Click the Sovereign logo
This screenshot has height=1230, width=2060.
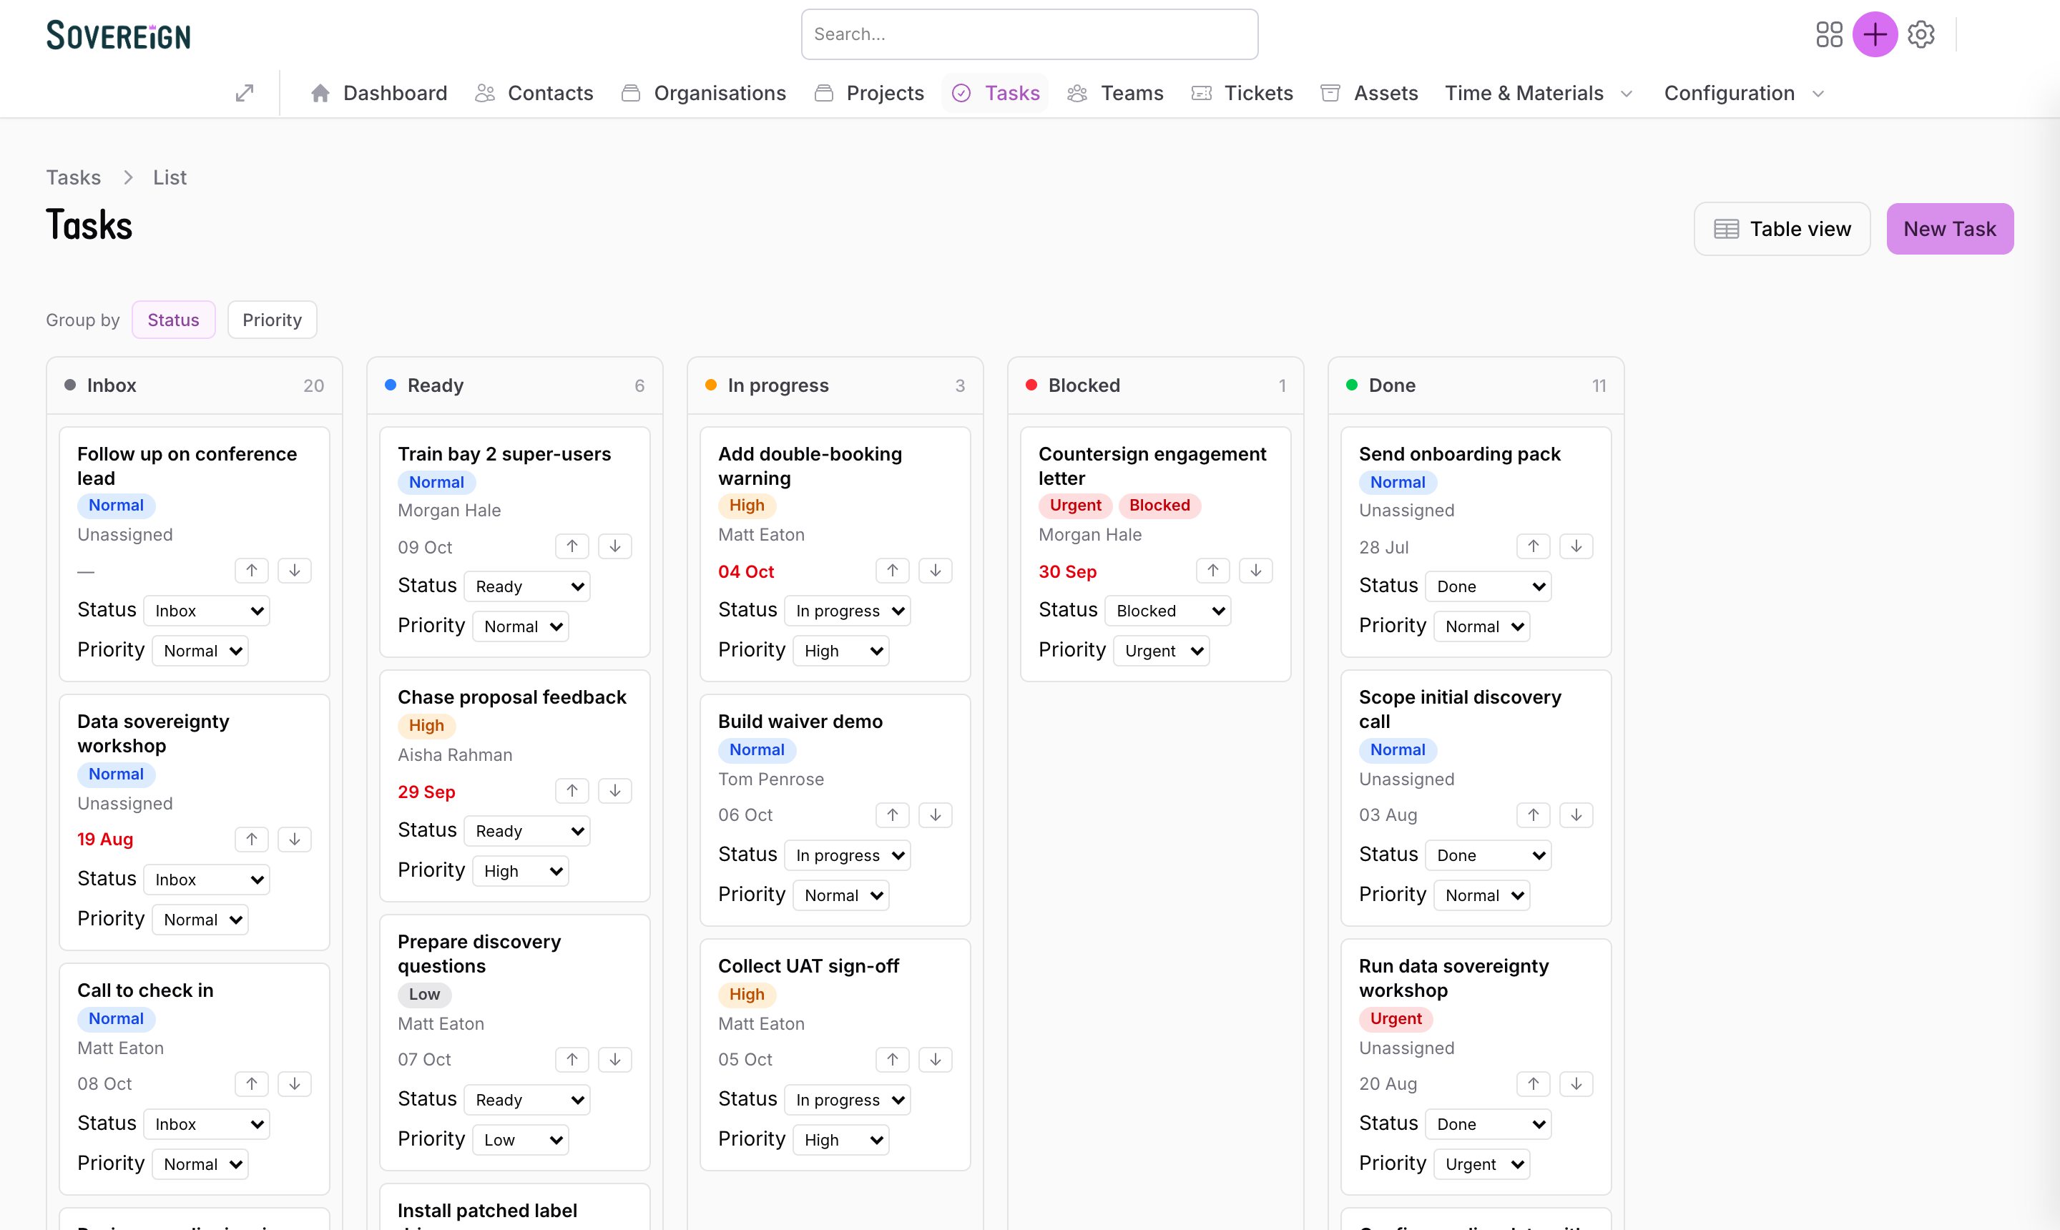click(x=119, y=35)
